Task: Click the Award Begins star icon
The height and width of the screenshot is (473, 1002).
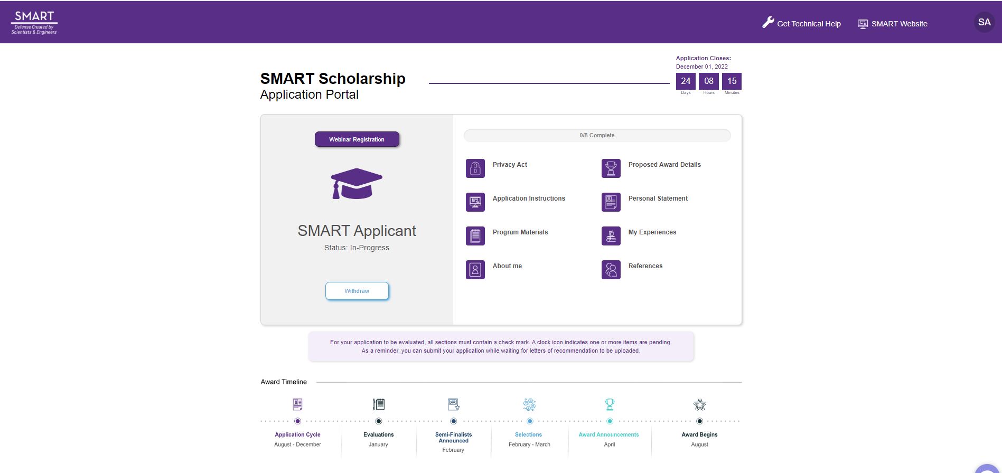Action: tap(699, 405)
